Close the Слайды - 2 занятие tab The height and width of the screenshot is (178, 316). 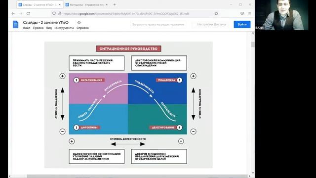click(x=60, y=4)
